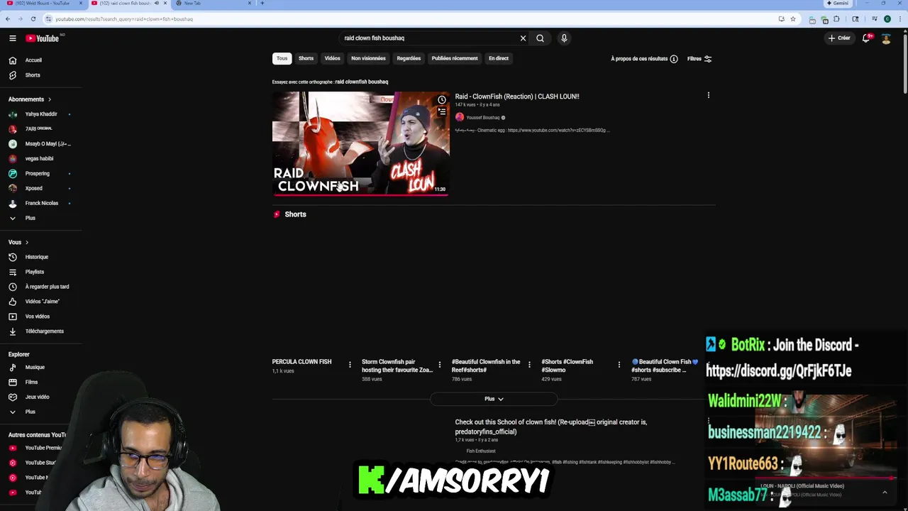Viewport: 908px width, 511px height.
Task: Go back in the browser
Action: (x=8, y=19)
